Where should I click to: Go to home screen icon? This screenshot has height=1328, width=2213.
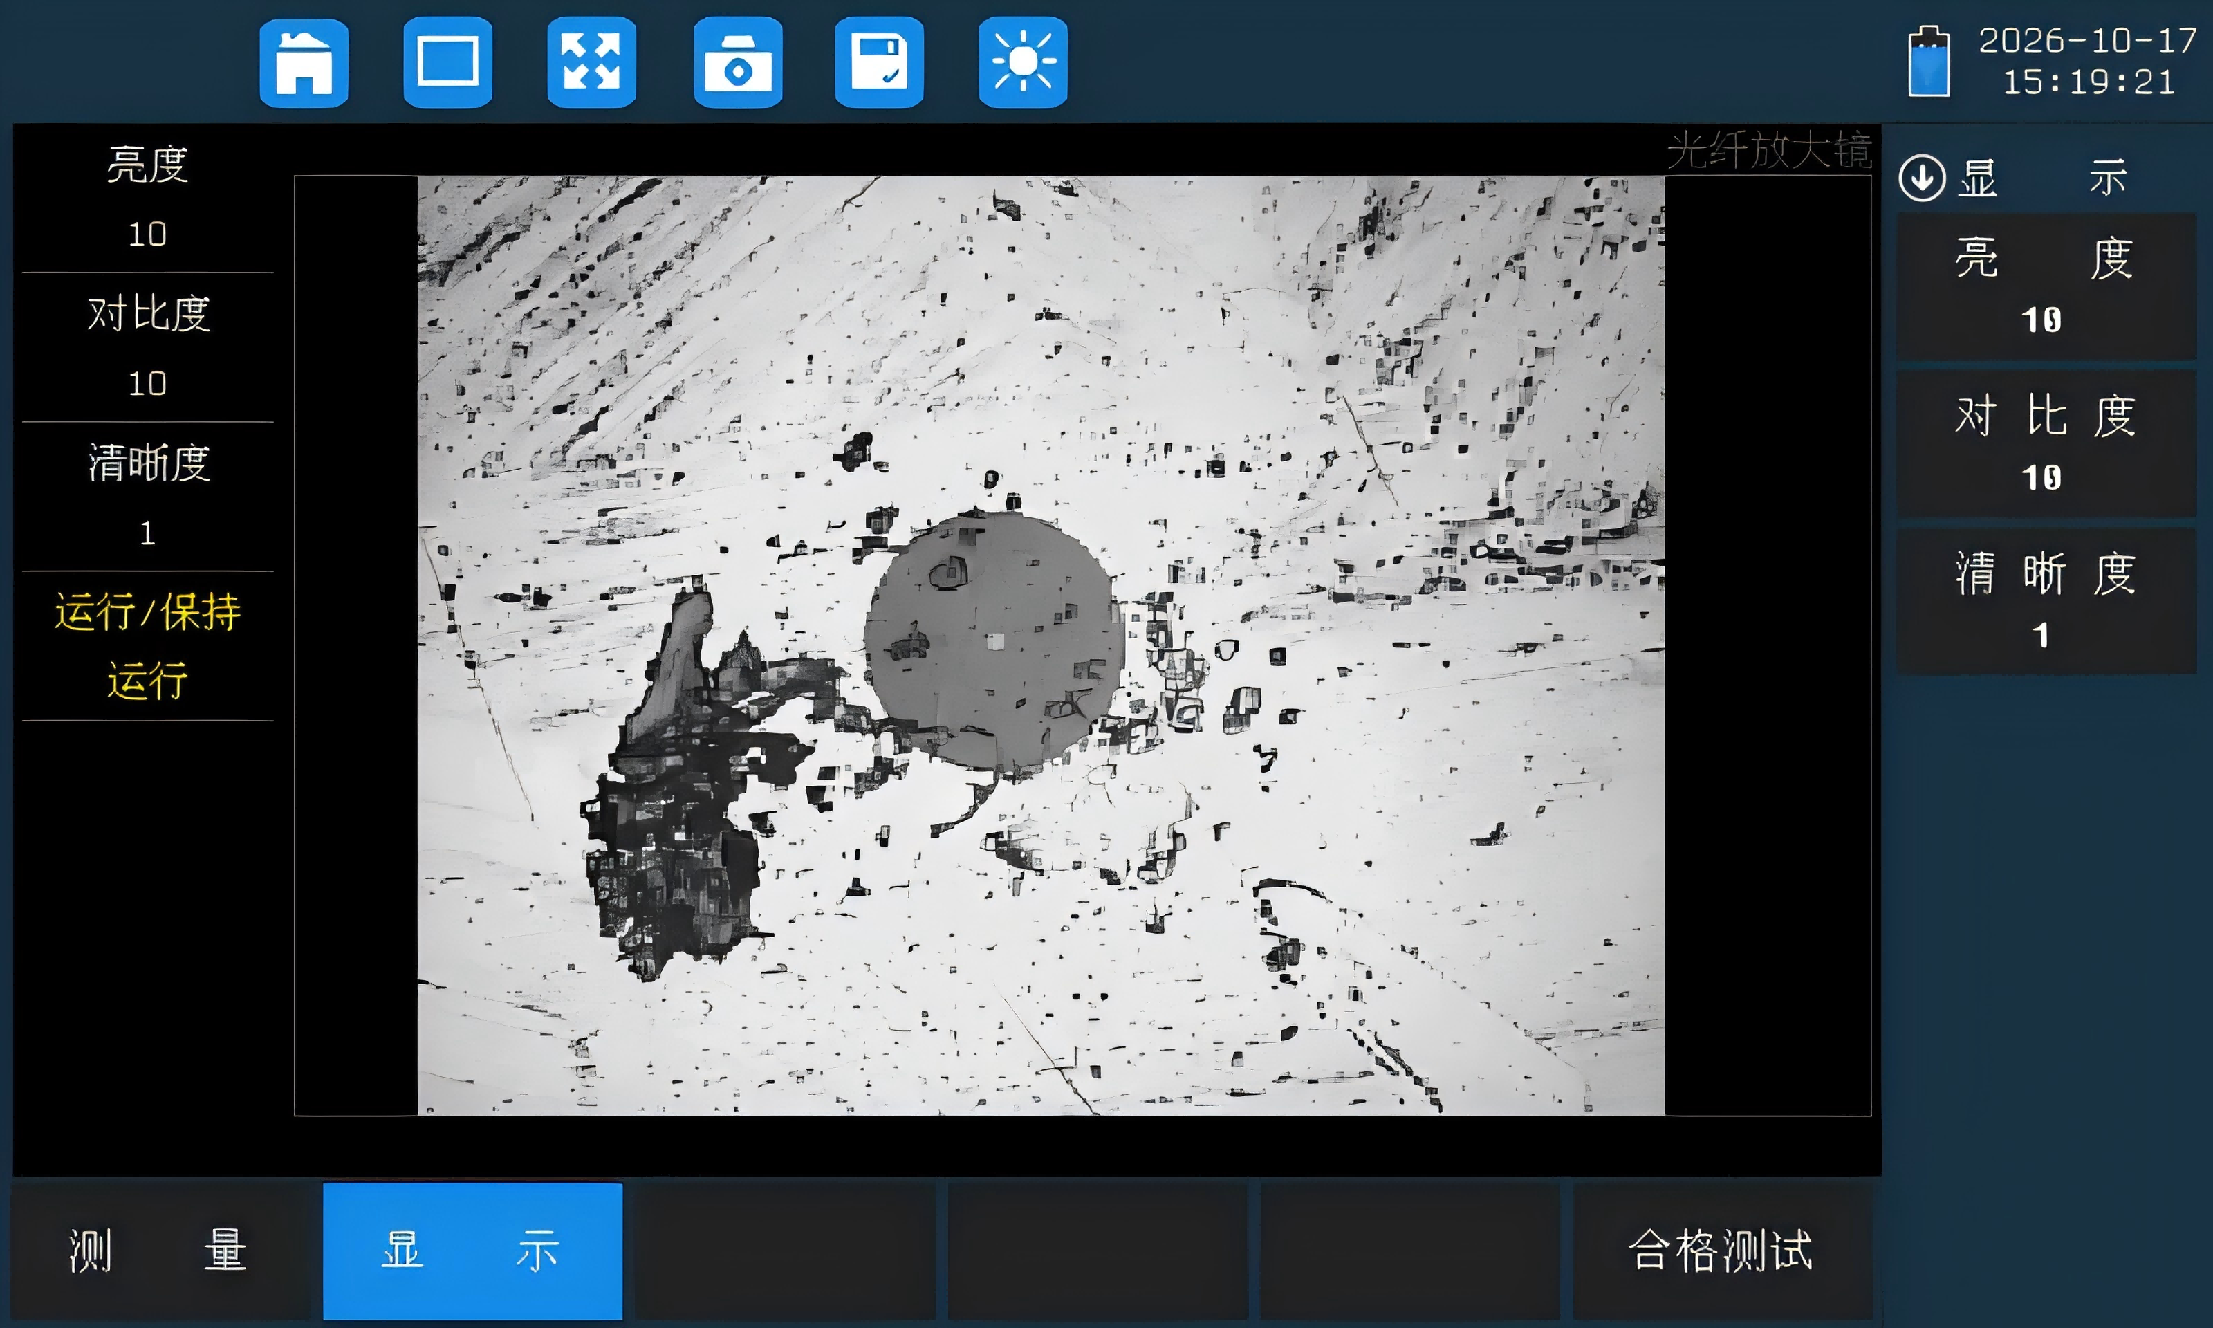[304, 62]
